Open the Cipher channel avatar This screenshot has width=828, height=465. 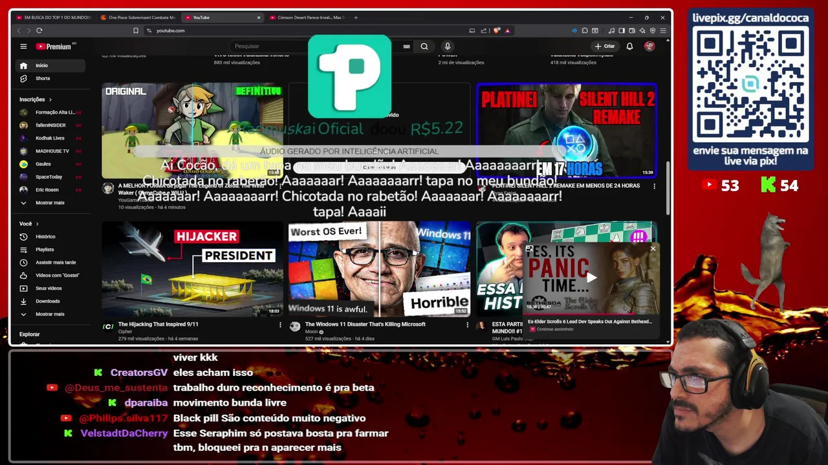pos(108,327)
